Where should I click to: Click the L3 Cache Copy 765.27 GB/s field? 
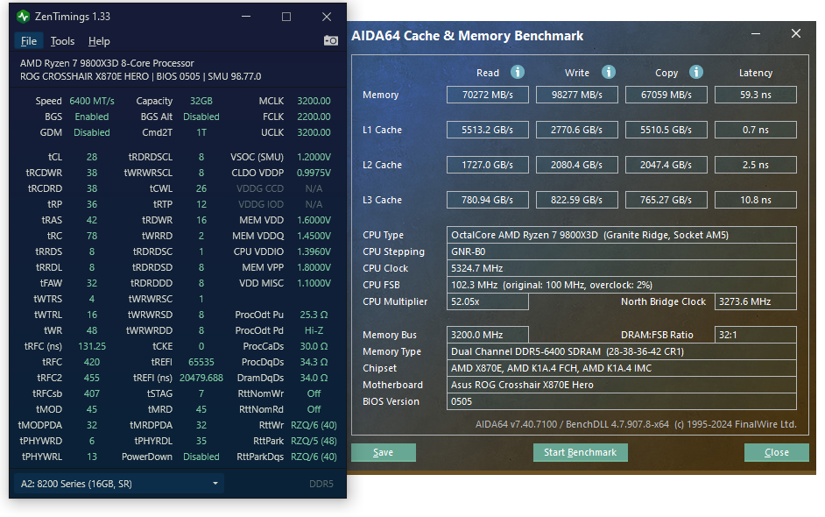pyautogui.click(x=666, y=200)
